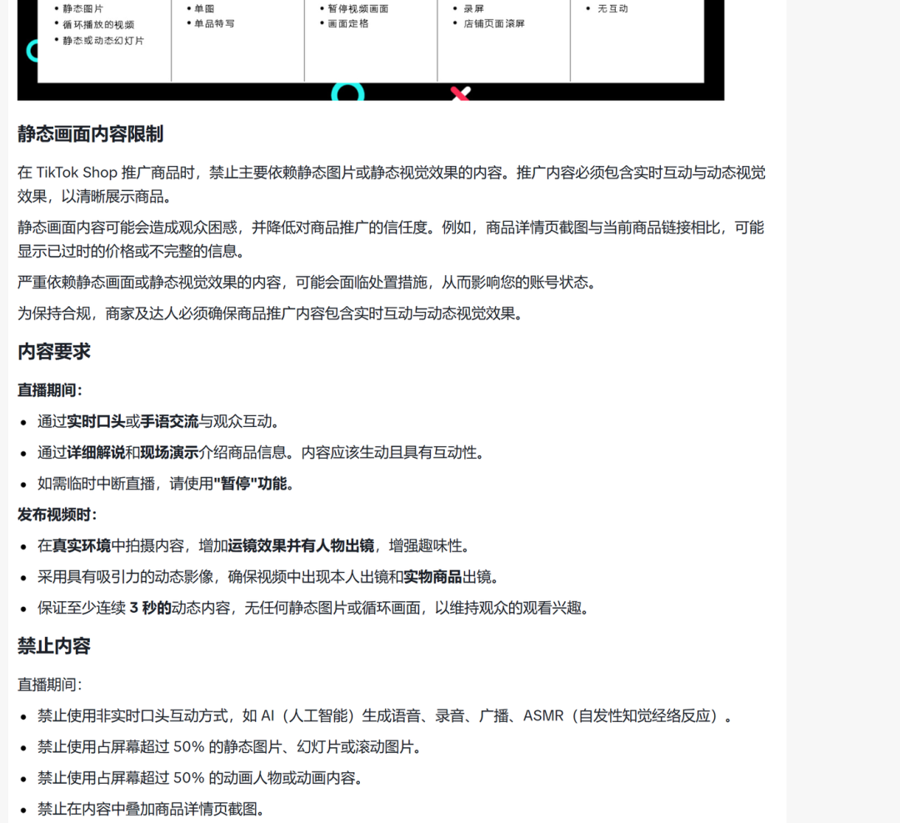The height and width of the screenshot is (823, 900).
Task: Click 暂停视频画面 in the image table
Action: [358, 8]
